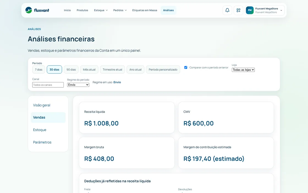
Task: Click the Análises financeiras page title
Action: 61,39
